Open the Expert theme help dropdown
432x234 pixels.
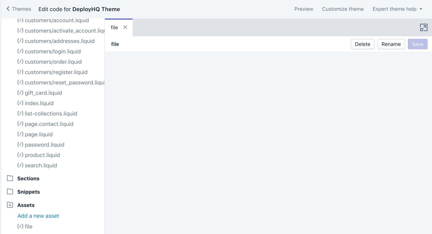pyautogui.click(x=397, y=9)
